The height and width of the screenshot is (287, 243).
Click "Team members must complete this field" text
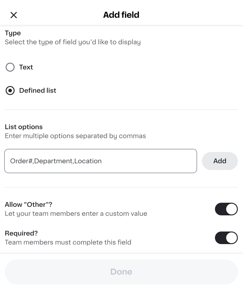point(68,242)
